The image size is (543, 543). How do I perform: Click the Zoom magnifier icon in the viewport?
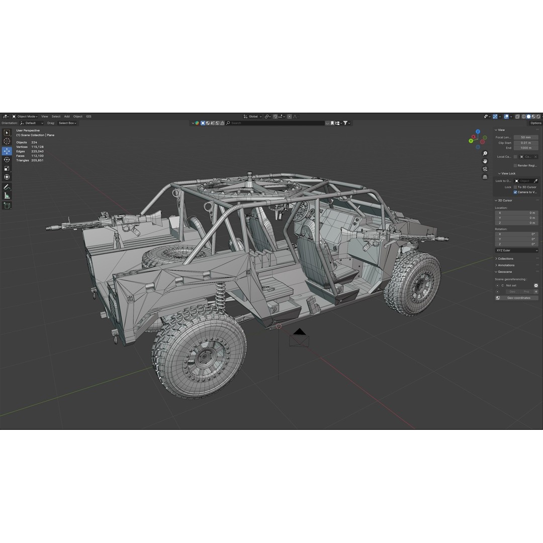[x=484, y=153]
